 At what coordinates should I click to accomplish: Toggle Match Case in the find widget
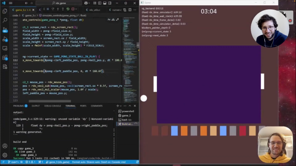pyautogui.click(x=109, y=20)
